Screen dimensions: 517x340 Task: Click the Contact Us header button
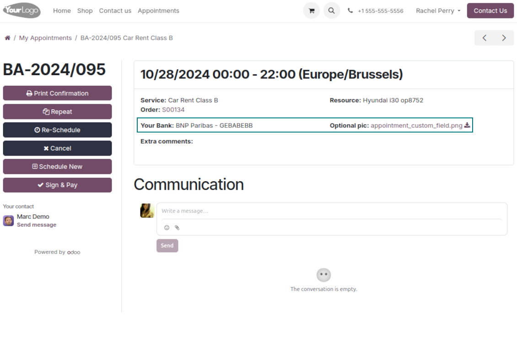tap(490, 11)
